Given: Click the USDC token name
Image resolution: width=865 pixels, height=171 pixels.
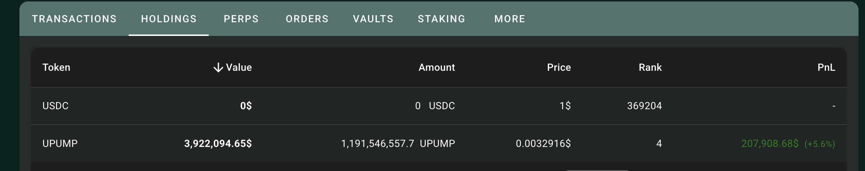Looking at the screenshot, I should (x=55, y=106).
